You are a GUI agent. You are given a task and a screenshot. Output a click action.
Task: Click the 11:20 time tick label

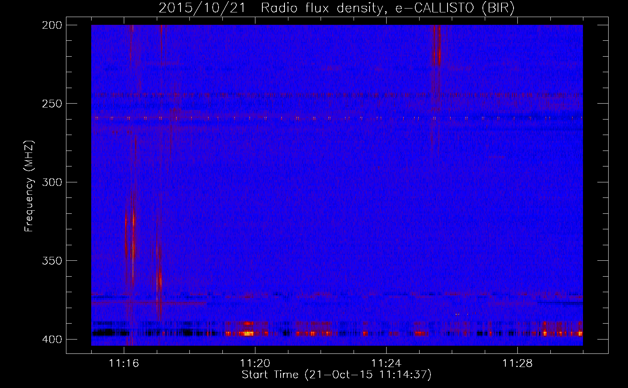255,363
